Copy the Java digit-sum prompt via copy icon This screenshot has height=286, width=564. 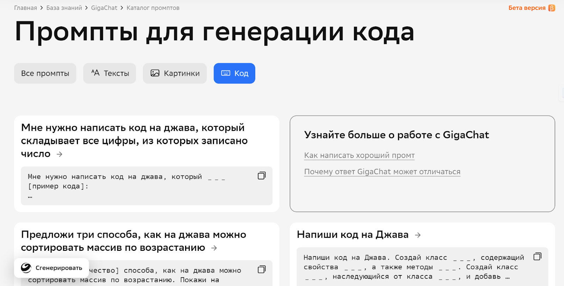pyautogui.click(x=262, y=176)
